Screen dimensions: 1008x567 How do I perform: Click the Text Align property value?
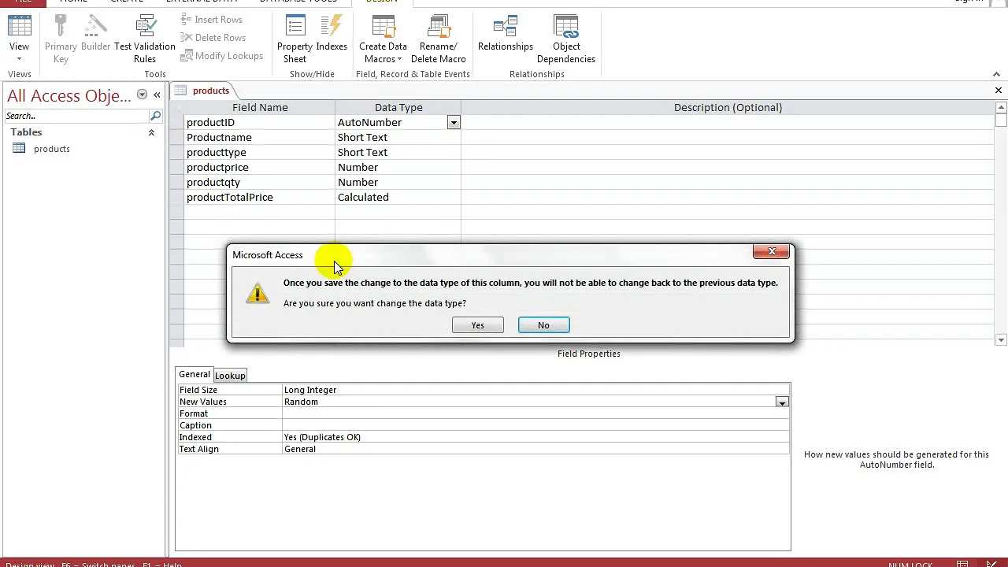tap(535, 449)
